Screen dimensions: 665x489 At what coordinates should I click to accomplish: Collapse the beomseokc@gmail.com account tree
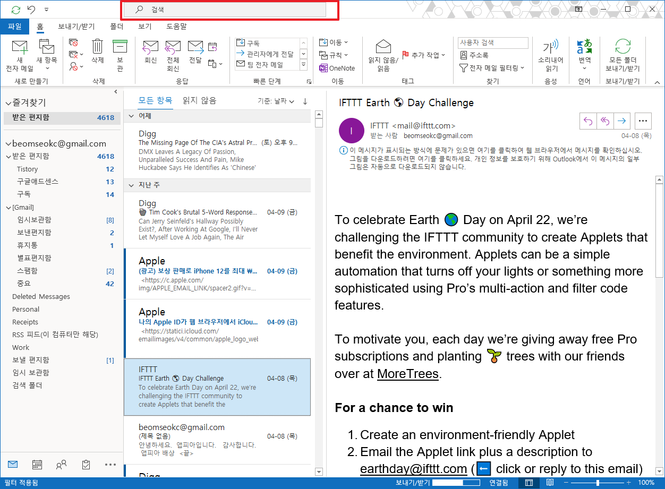pyautogui.click(x=8, y=144)
